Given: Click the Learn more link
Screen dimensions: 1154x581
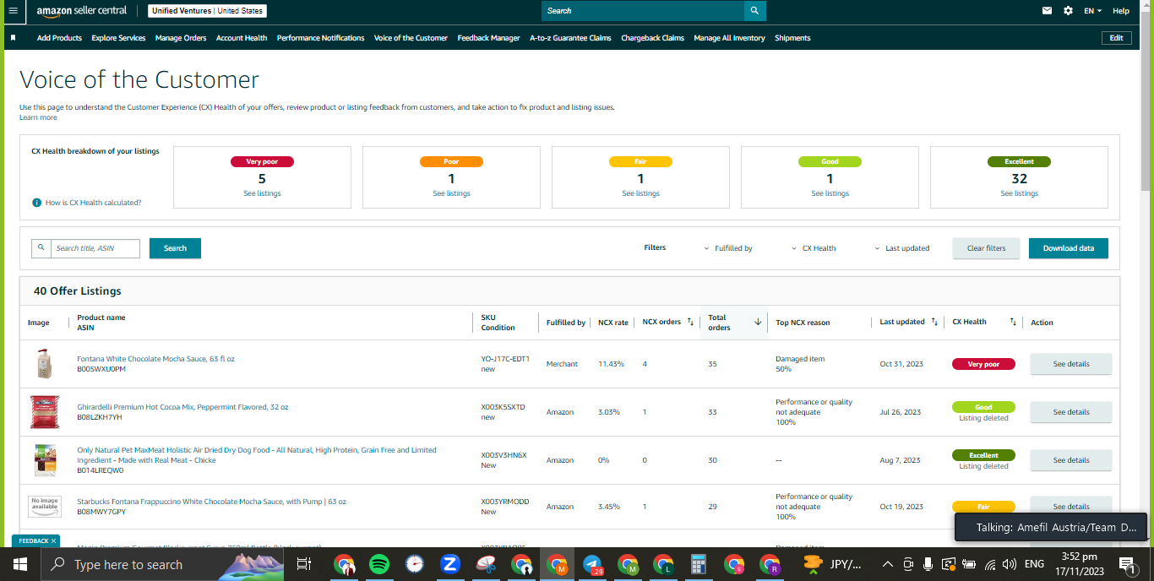Looking at the screenshot, I should click(38, 117).
